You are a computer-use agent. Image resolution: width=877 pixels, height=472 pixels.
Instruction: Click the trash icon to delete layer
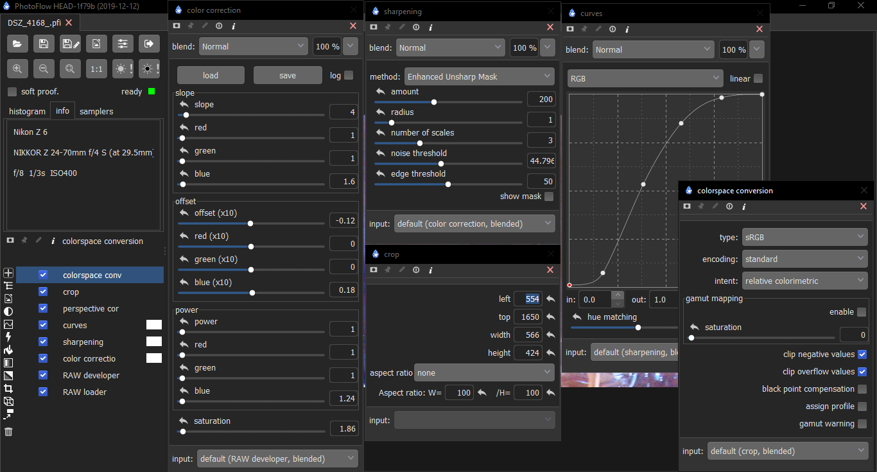pyautogui.click(x=8, y=432)
